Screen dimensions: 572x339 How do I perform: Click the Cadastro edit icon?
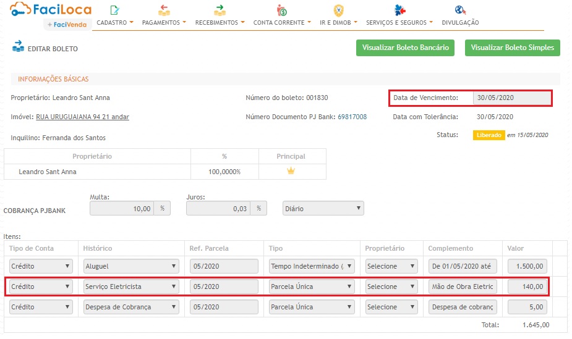click(114, 10)
